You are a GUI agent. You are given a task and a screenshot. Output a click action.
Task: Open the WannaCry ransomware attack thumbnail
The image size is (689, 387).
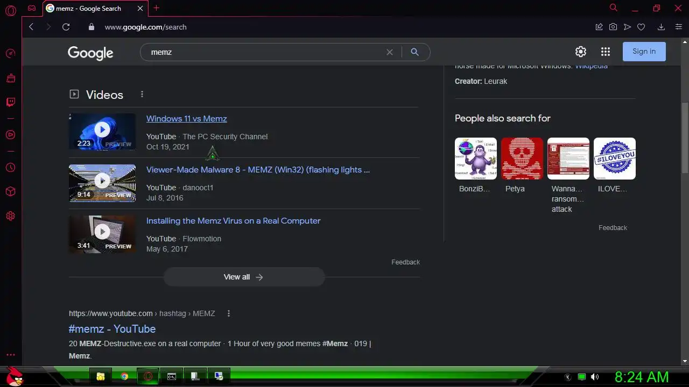click(568, 159)
